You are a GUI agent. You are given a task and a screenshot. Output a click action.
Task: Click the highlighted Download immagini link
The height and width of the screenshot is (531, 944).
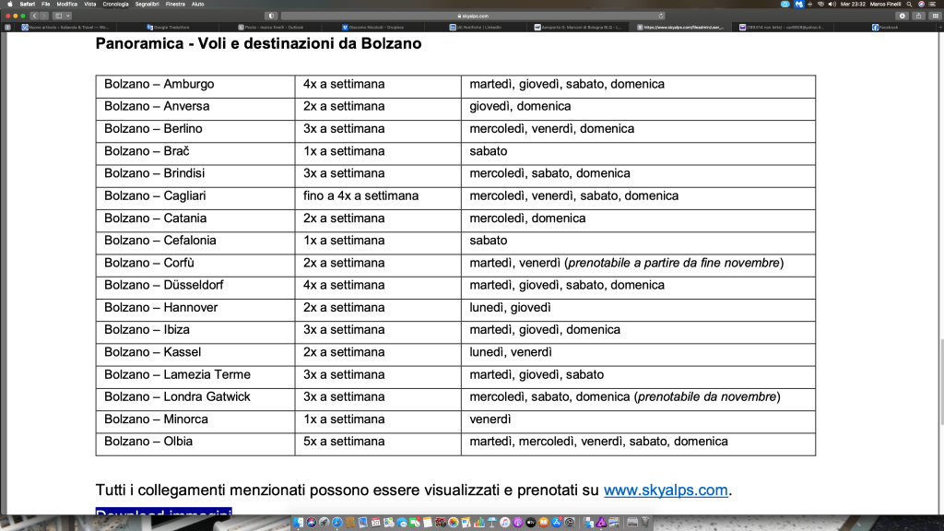pyautogui.click(x=163, y=513)
